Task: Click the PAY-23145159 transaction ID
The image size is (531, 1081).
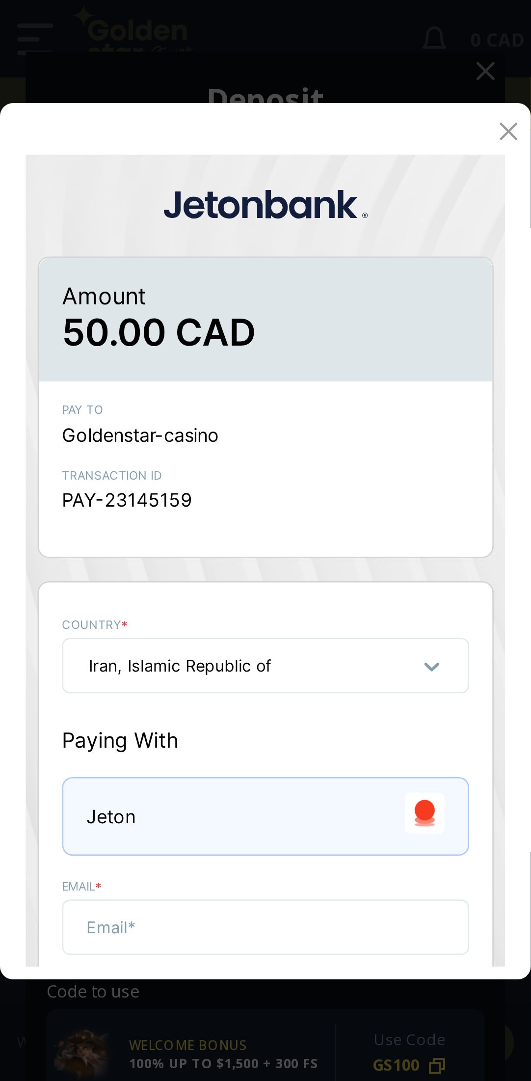Action: point(127,500)
